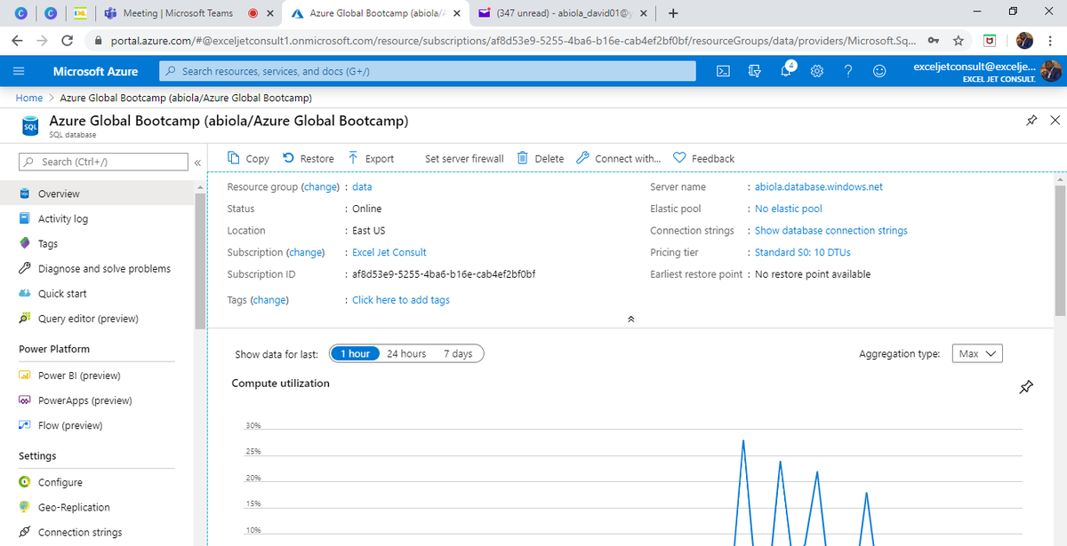
Task: Open the feedback smiley icon
Action: (x=878, y=71)
